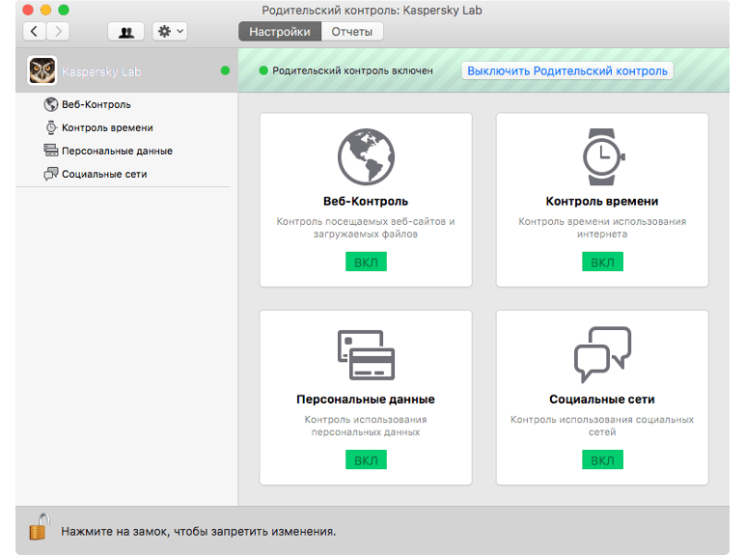Screen dimensions: 745x555
Task: Minimize the window with the yellow button
Action: pos(45,10)
